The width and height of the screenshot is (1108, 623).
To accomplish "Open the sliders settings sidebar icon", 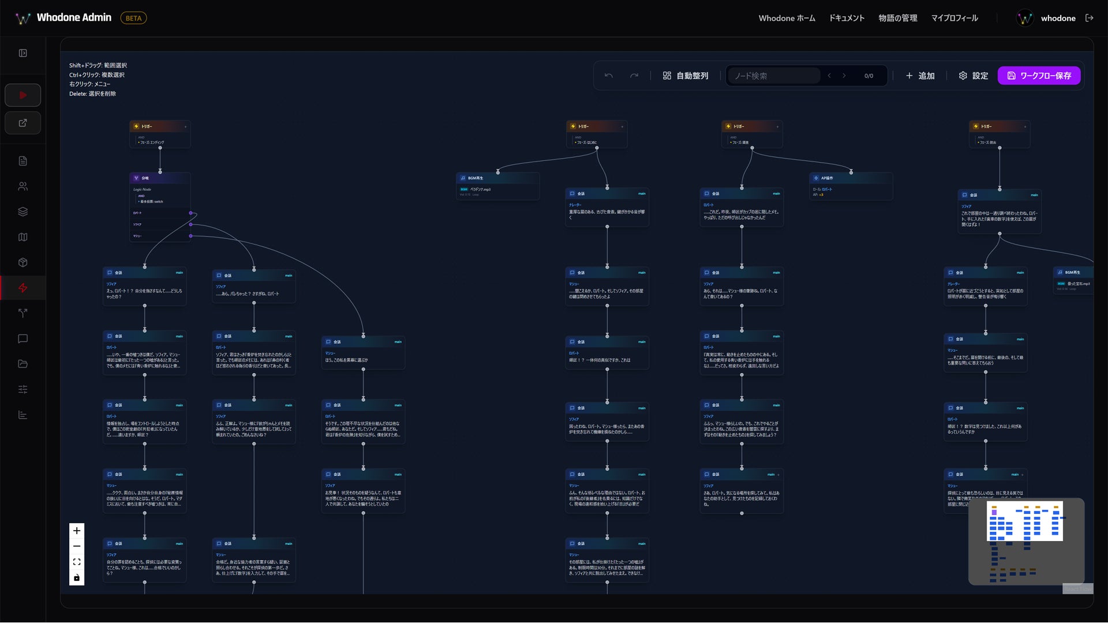I will click(23, 389).
